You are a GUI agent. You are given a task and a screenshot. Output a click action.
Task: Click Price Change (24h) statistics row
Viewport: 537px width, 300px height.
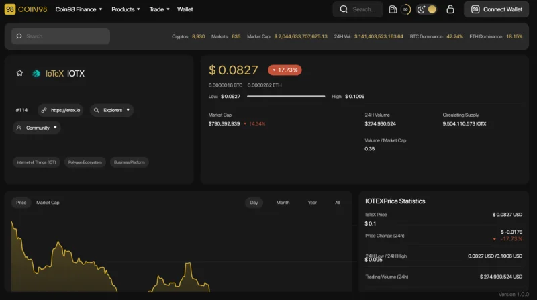tap(444, 236)
